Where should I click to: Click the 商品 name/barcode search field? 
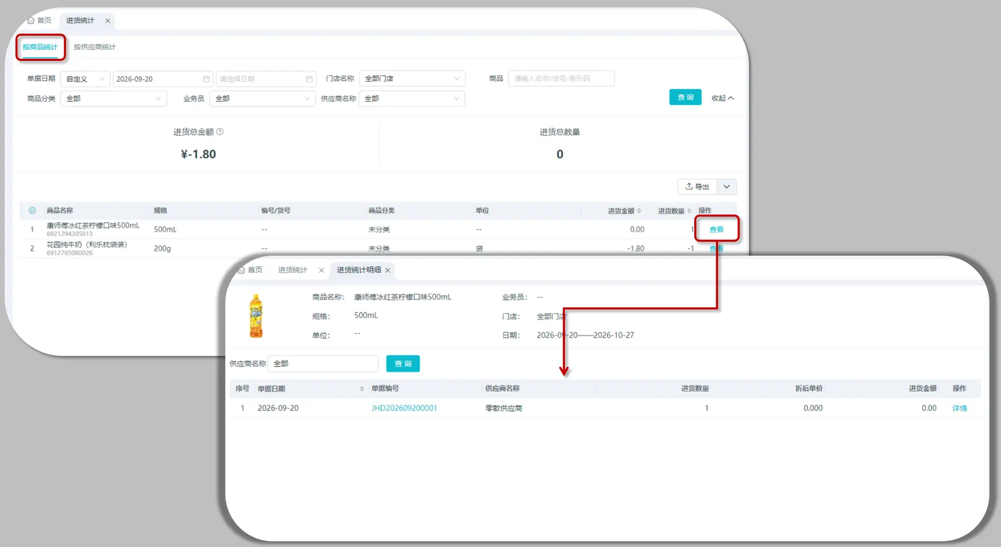point(561,79)
